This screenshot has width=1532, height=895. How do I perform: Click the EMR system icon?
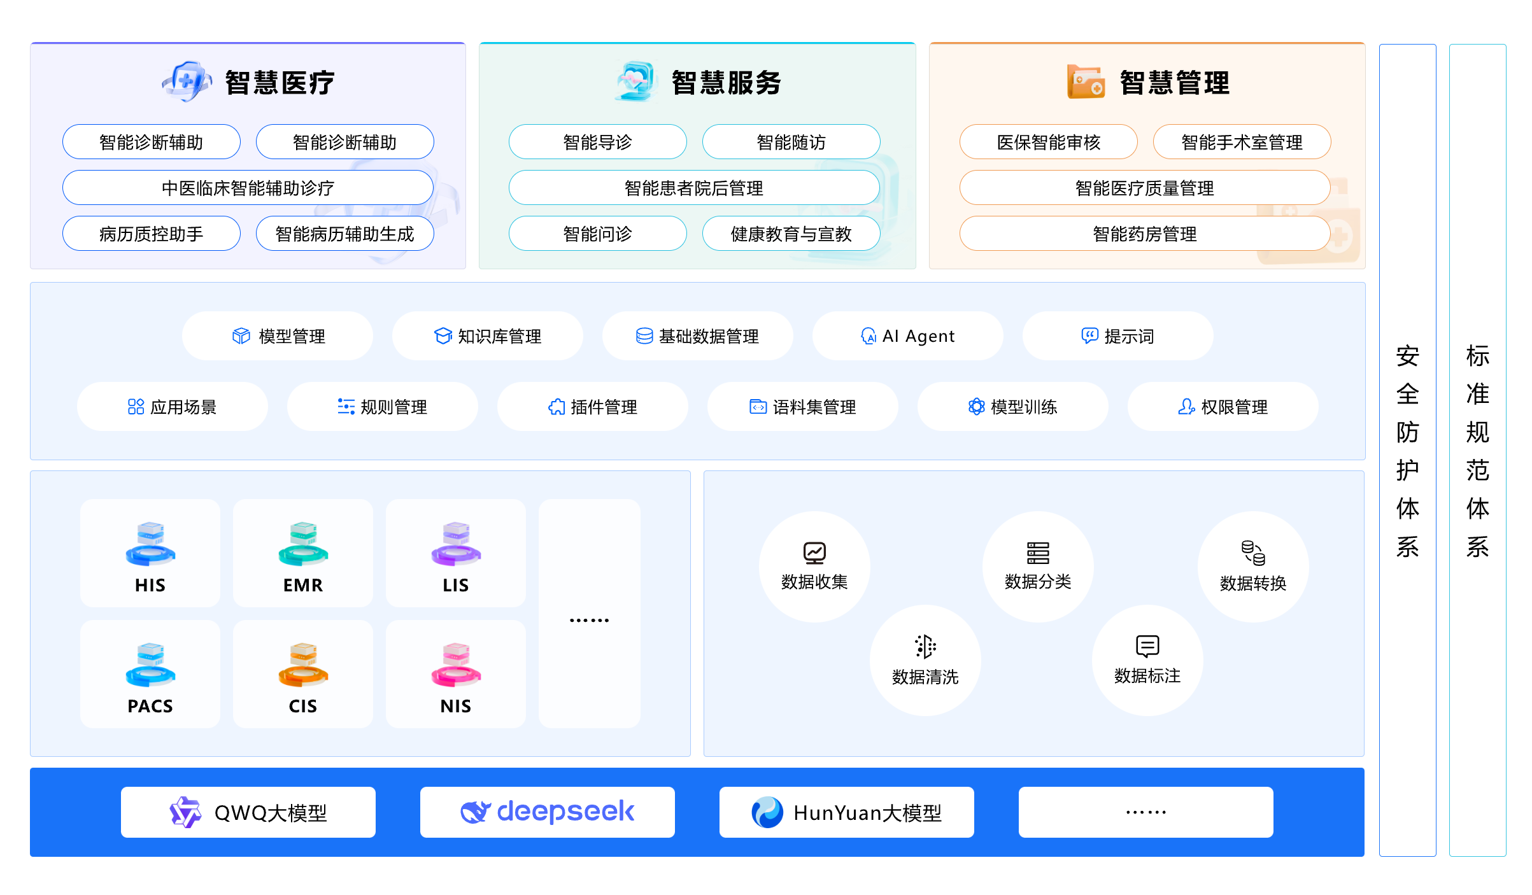tap(303, 544)
